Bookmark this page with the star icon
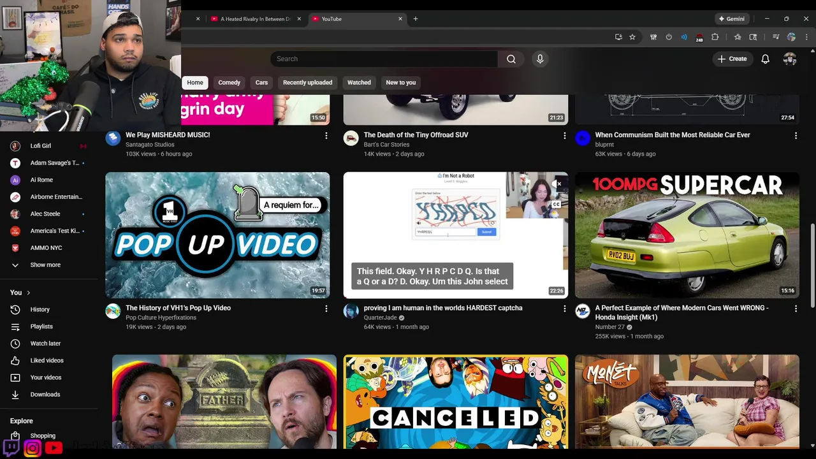 click(x=632, y=37)
